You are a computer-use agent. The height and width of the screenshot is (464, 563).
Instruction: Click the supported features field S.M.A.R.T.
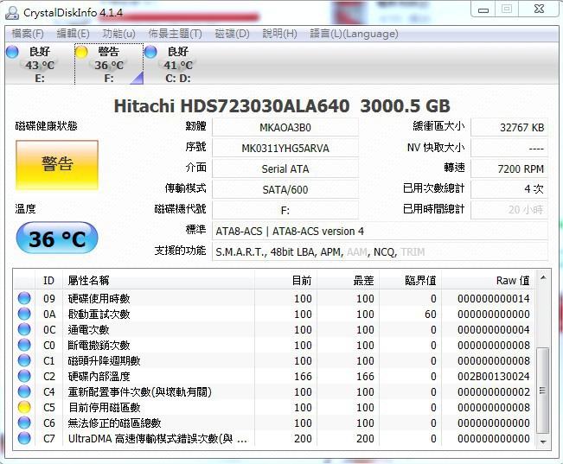point(380,252)
